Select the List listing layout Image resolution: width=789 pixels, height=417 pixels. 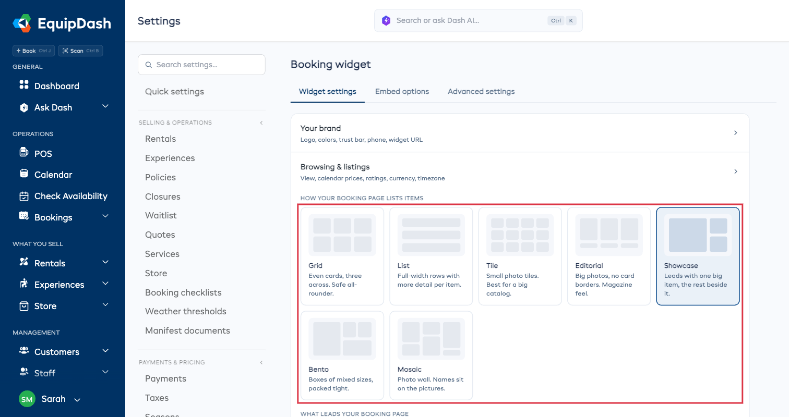(x=431, y=256)
